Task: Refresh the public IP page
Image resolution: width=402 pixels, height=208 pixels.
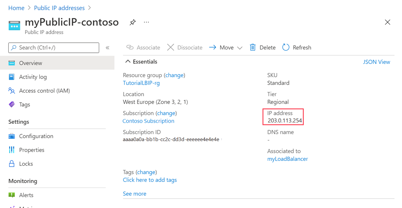Action: 297,47
